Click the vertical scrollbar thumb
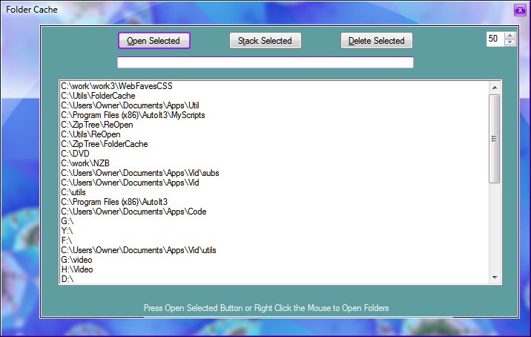 [495, 138]
